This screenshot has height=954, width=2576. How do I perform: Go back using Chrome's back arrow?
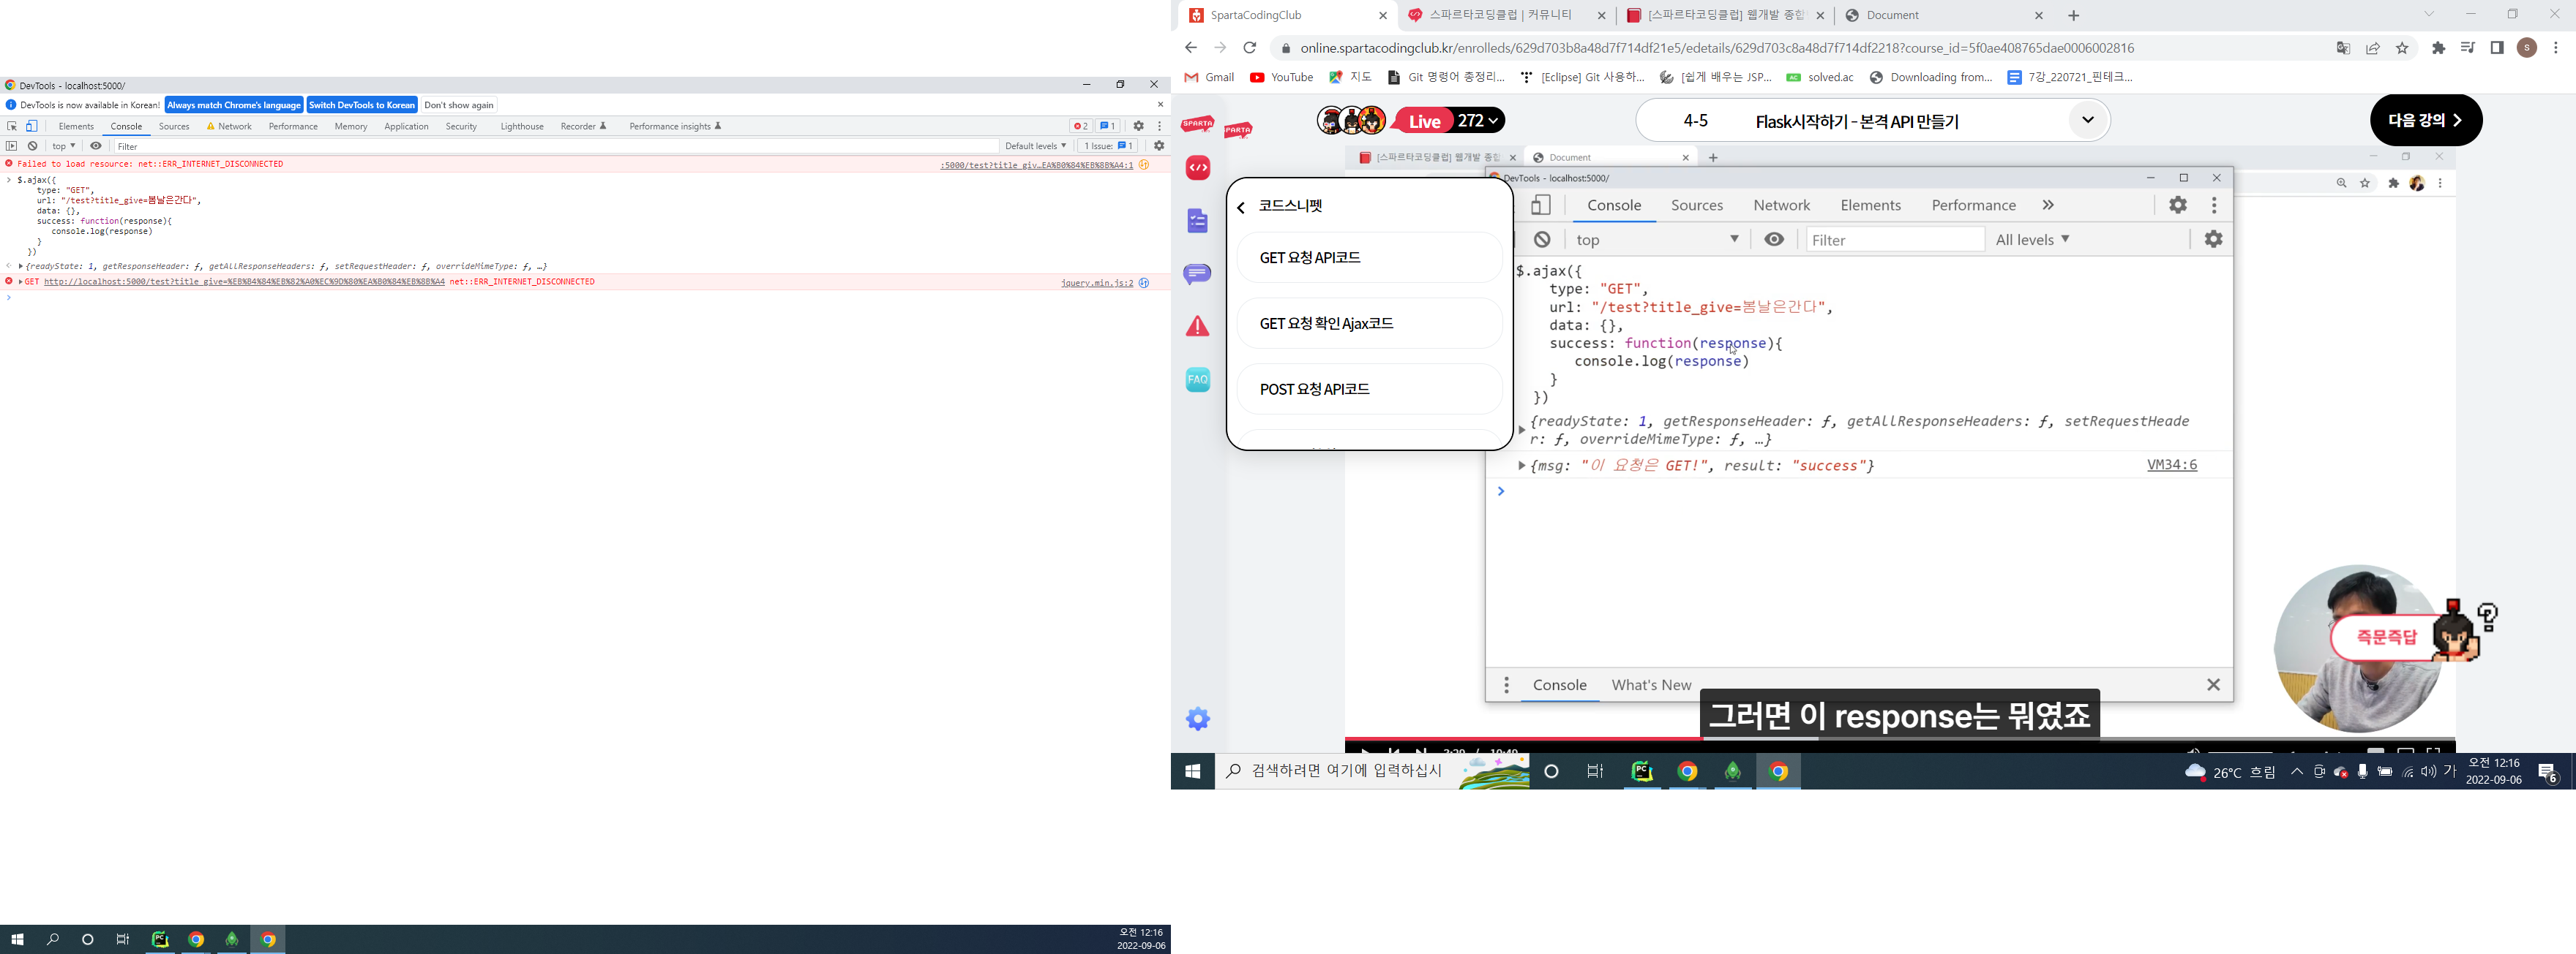[x=1190, y=48]
